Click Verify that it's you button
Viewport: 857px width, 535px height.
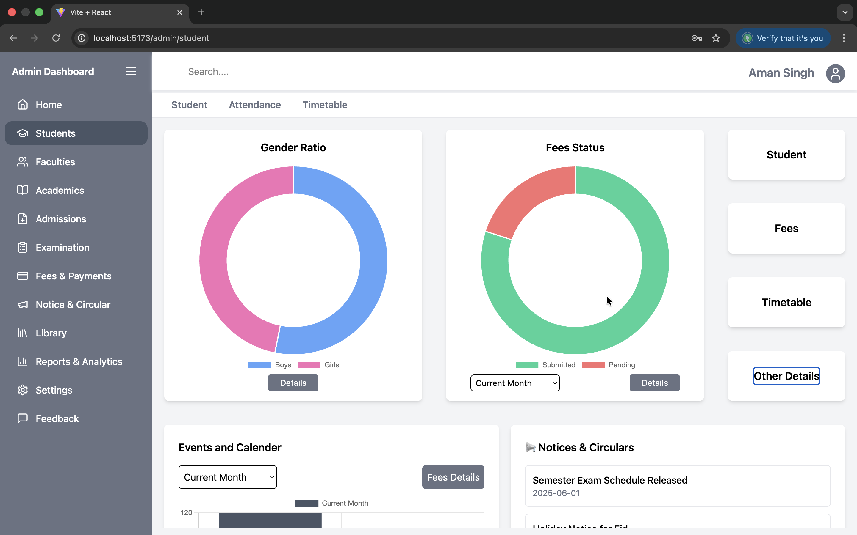coord(783,38)
